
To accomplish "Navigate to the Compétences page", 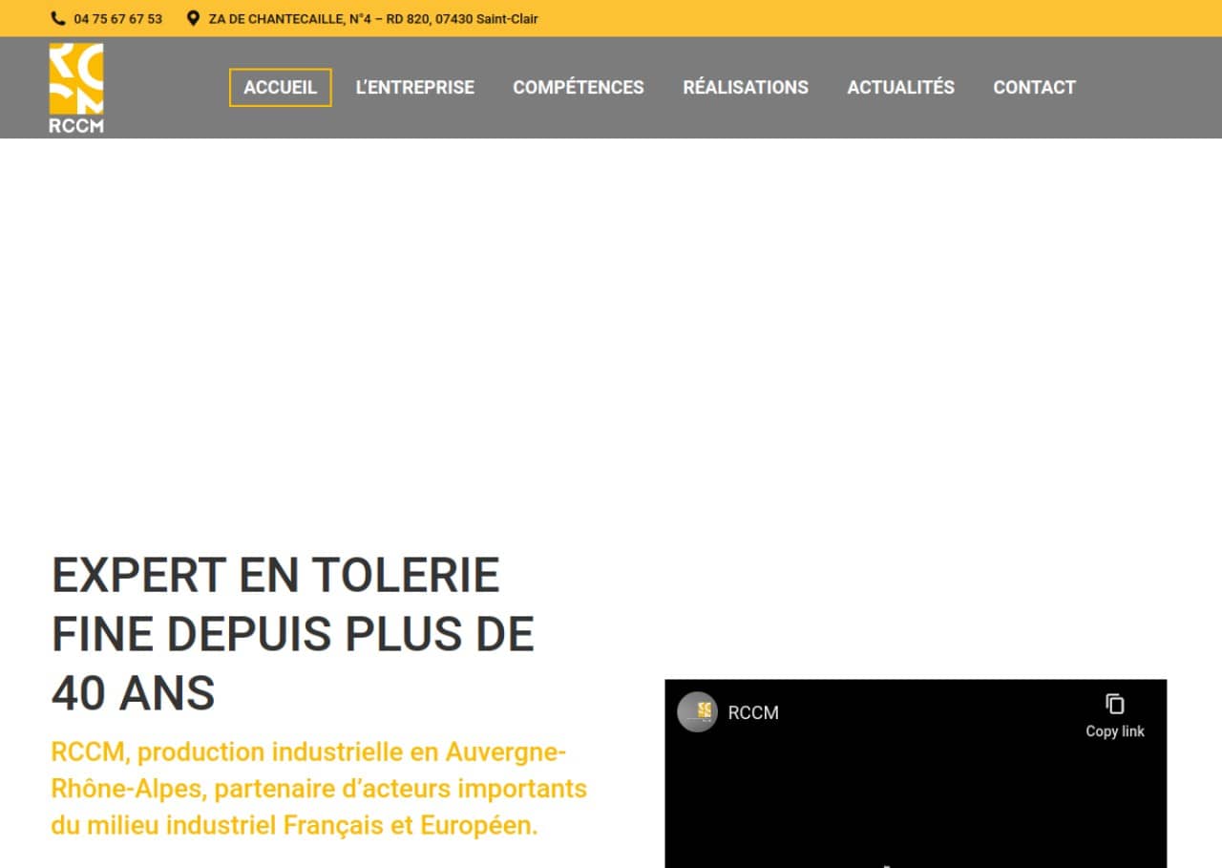I will click(x=578, y=87).
